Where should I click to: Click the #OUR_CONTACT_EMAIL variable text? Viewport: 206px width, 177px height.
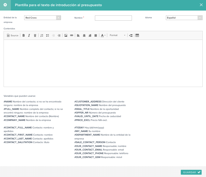point(88,150)
